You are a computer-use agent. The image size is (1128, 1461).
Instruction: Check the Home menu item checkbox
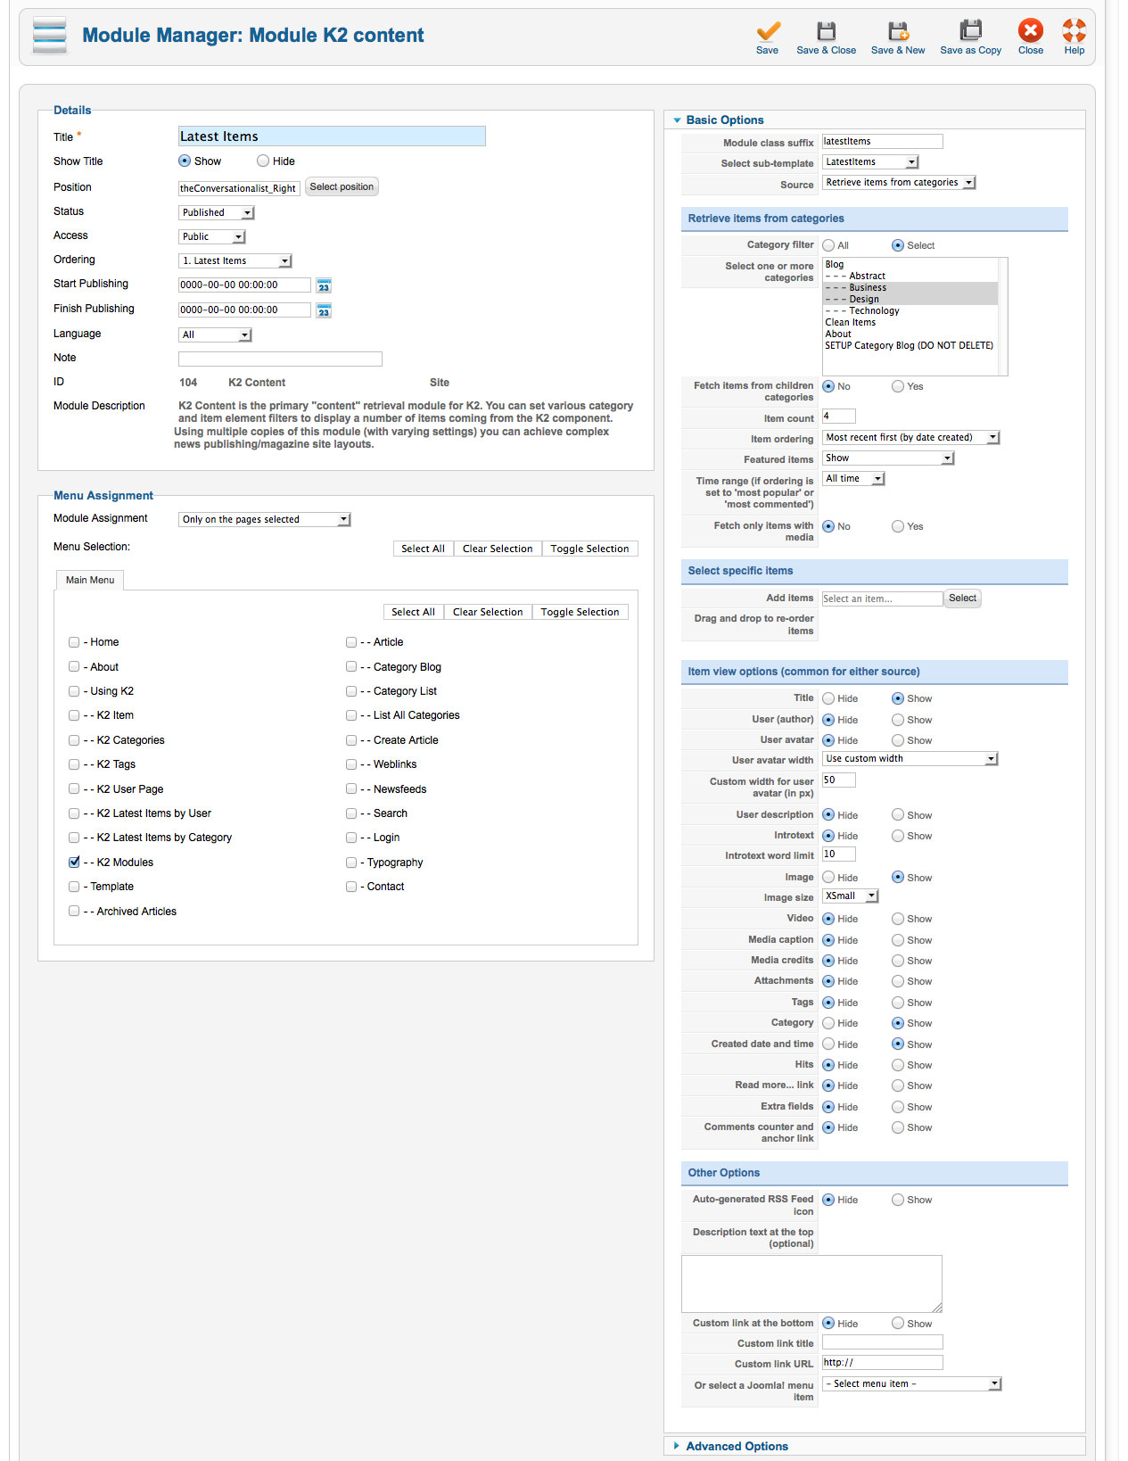click(x=74, y=642)
